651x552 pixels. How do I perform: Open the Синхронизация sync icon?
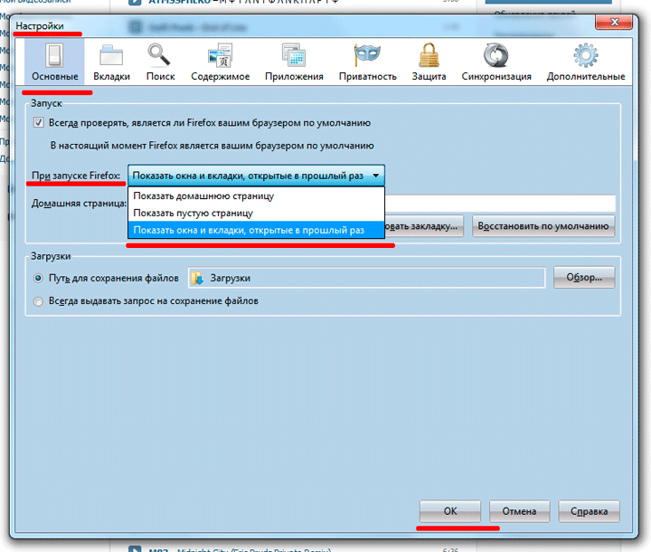496,55
